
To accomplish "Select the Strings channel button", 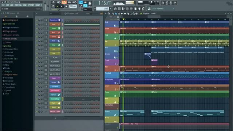I will point(55,95).
